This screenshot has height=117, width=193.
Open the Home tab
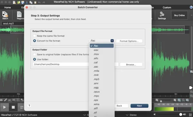(7, 7)
